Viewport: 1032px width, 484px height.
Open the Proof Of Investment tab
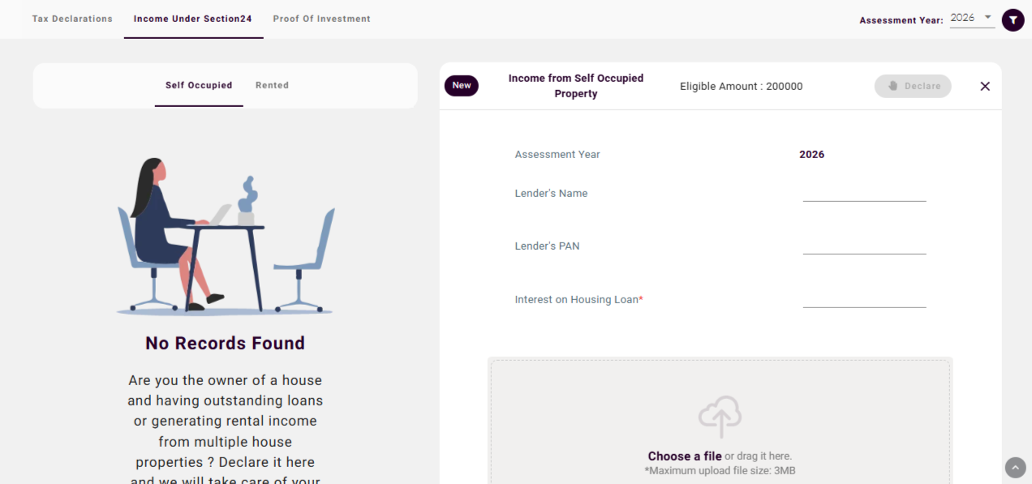click(x=321, y=19)
